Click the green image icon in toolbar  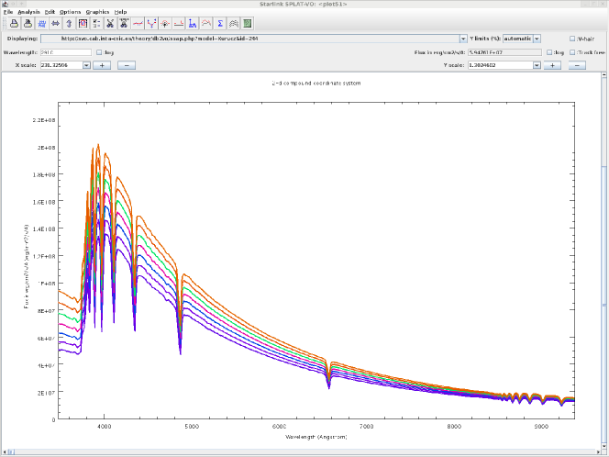[248, 23]
